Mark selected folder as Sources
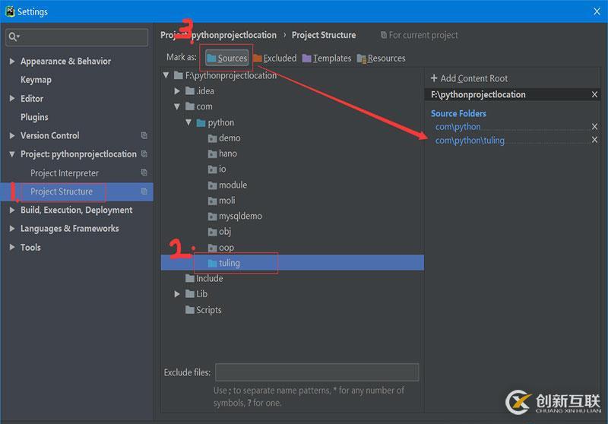The image size is (608, 424). (x=226, y=59)
